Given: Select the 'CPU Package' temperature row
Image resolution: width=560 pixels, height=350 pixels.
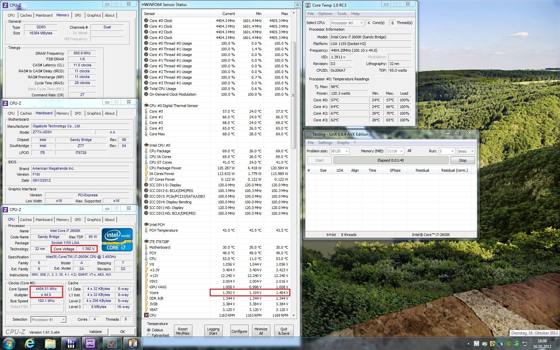Looking at the screenshot, I should click(x=217, y=151).
